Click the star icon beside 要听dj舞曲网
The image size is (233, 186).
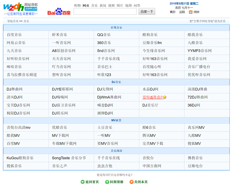(165, 97)
